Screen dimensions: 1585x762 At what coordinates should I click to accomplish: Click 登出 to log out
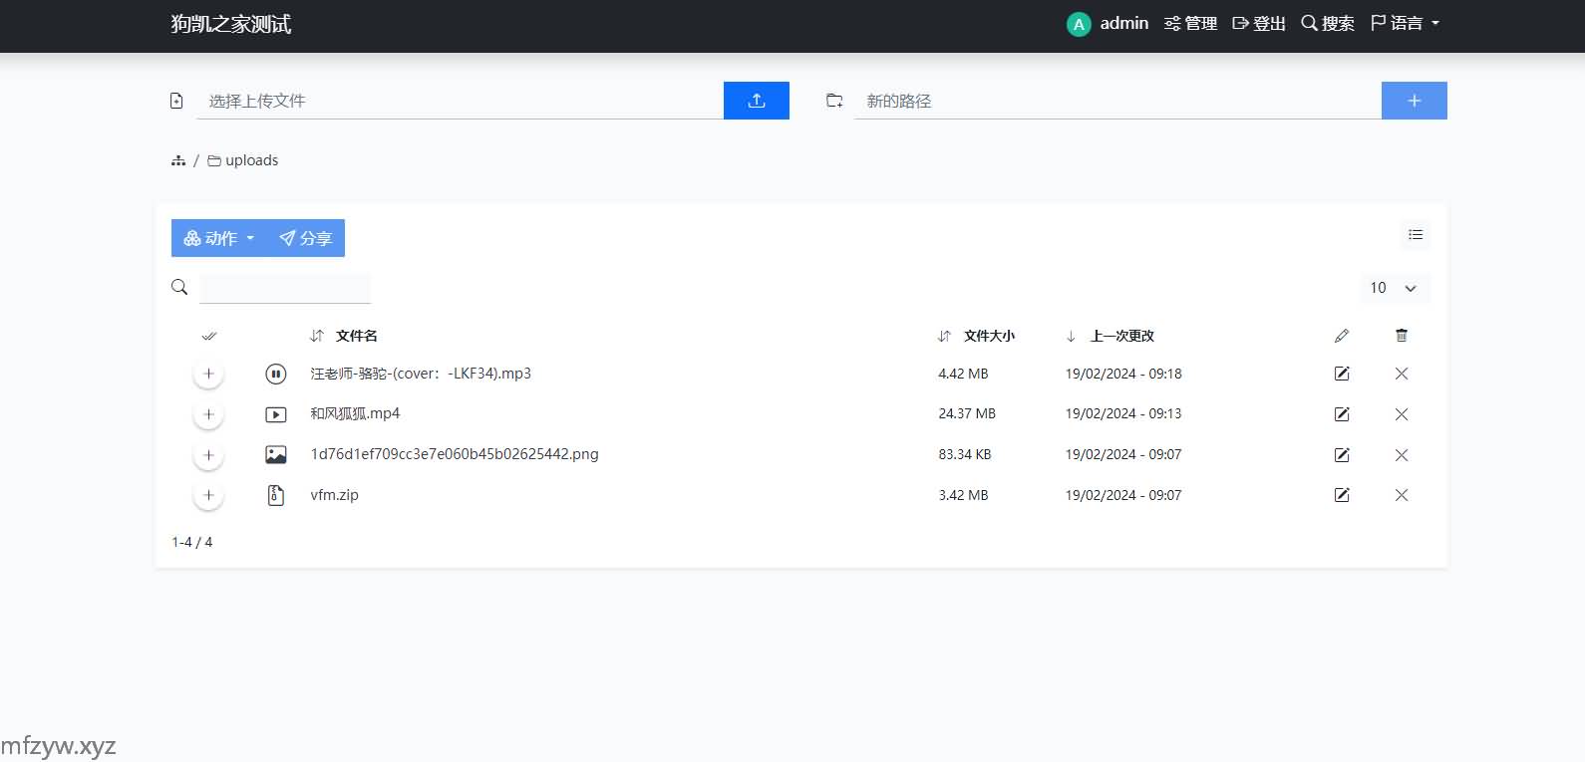click(x=1259, y=23)
